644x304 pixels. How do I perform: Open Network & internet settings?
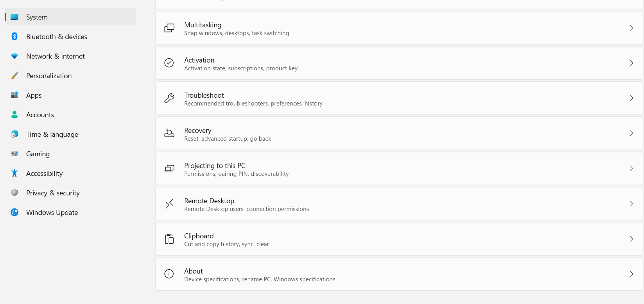pyautogui.click(x=56, y=56)
